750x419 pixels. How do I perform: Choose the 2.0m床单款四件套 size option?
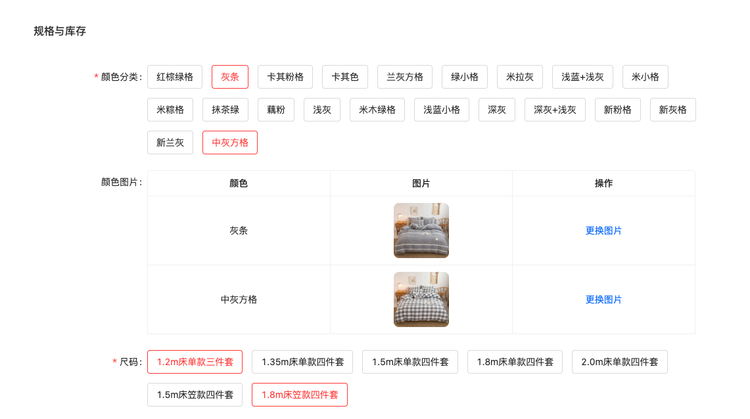point(620,362)
